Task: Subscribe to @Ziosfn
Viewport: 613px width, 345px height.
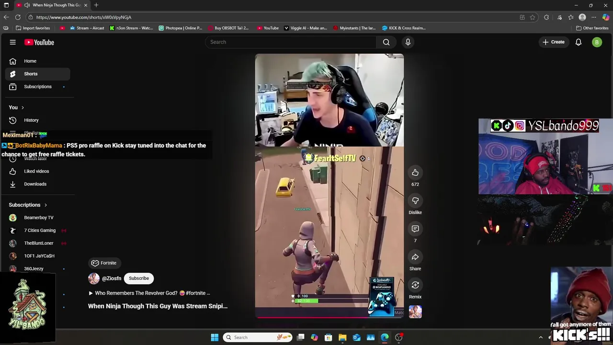Action: click(139, 278)
